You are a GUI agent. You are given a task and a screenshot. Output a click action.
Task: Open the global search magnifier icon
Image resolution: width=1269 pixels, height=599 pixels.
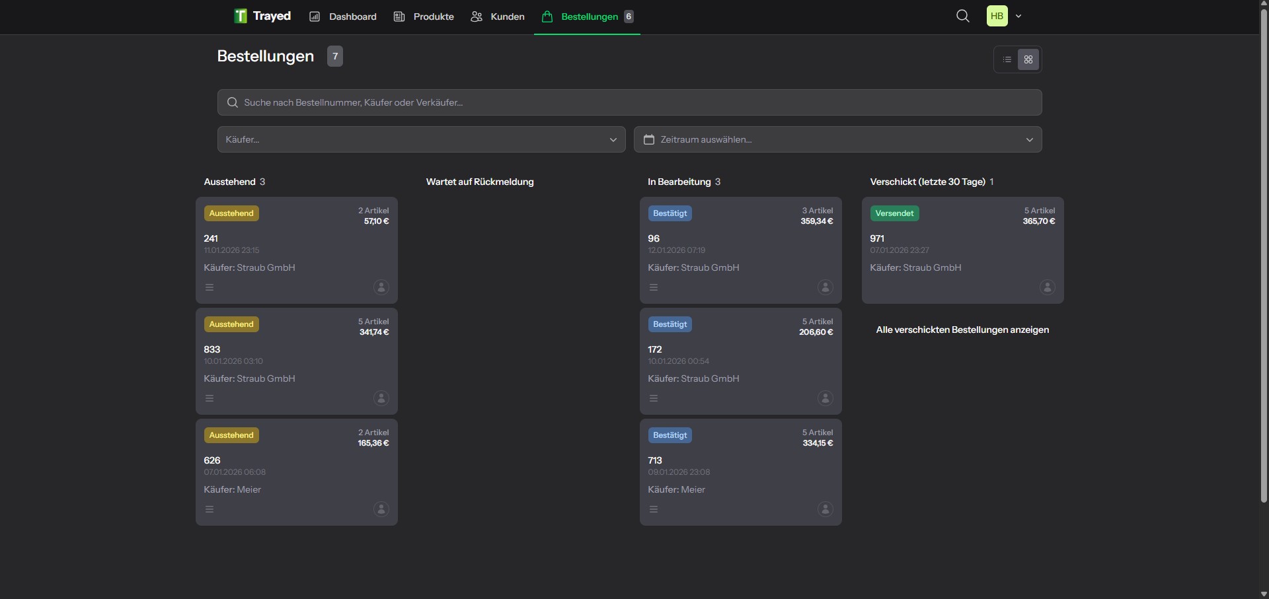point(962,16)
